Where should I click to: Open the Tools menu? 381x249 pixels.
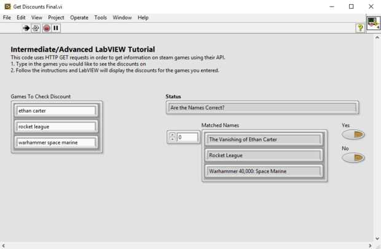coord(101,18)
